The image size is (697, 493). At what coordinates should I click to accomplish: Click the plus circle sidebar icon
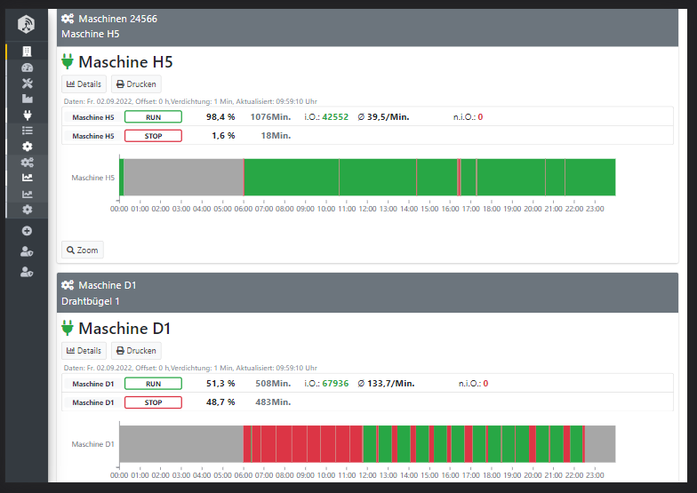coord(27,231)
